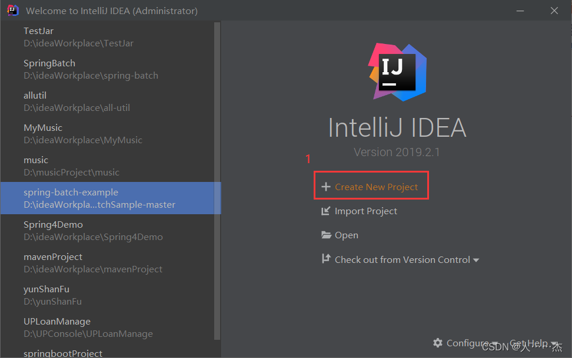
Task: Click Check out from Version Control text
Action: click(x=403, y=260)
